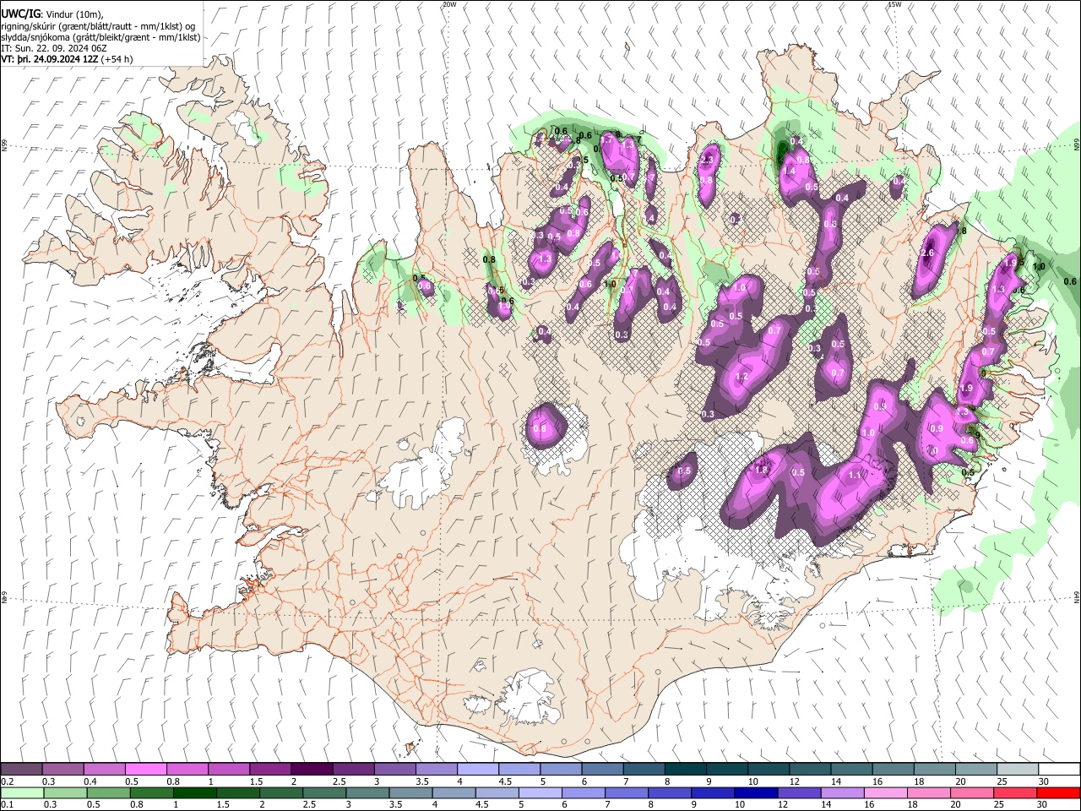
Task: Click the '1.4' value label on the map
Action: 790,171
